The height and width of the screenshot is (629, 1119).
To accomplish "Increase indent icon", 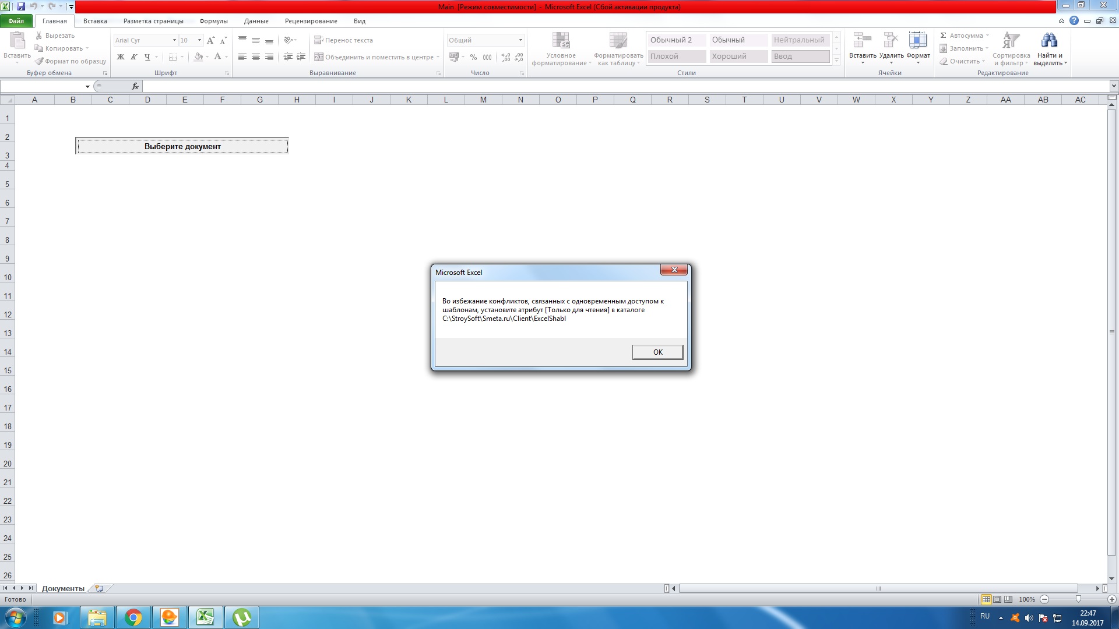I will (x=301, y=57).
